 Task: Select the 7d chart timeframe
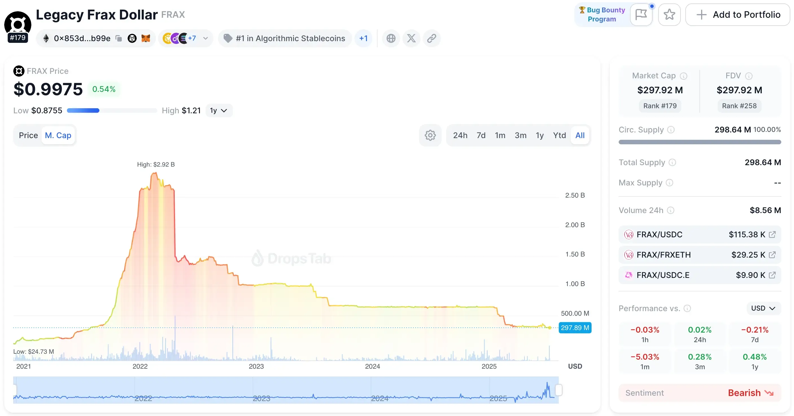tap(481, 135)
